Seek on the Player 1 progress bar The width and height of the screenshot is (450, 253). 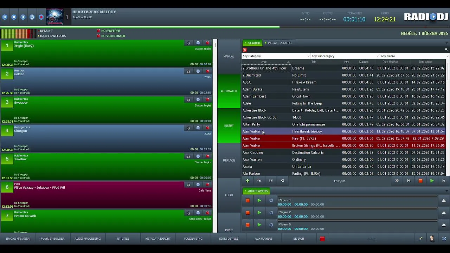pos(357,197)
